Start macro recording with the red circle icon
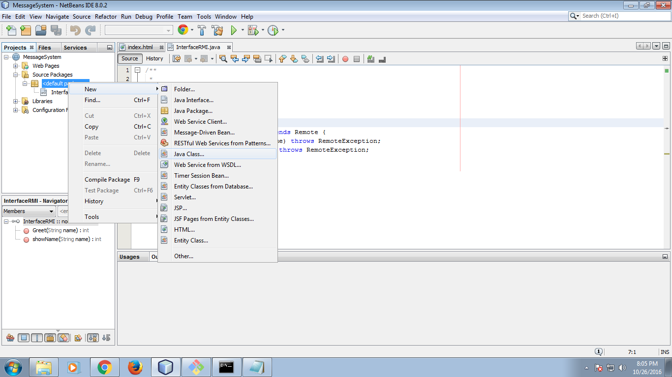 click(x=345, y=59)
